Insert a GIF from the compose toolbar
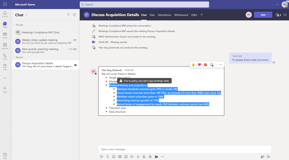 pyautogui.click(x=120, y=157)
